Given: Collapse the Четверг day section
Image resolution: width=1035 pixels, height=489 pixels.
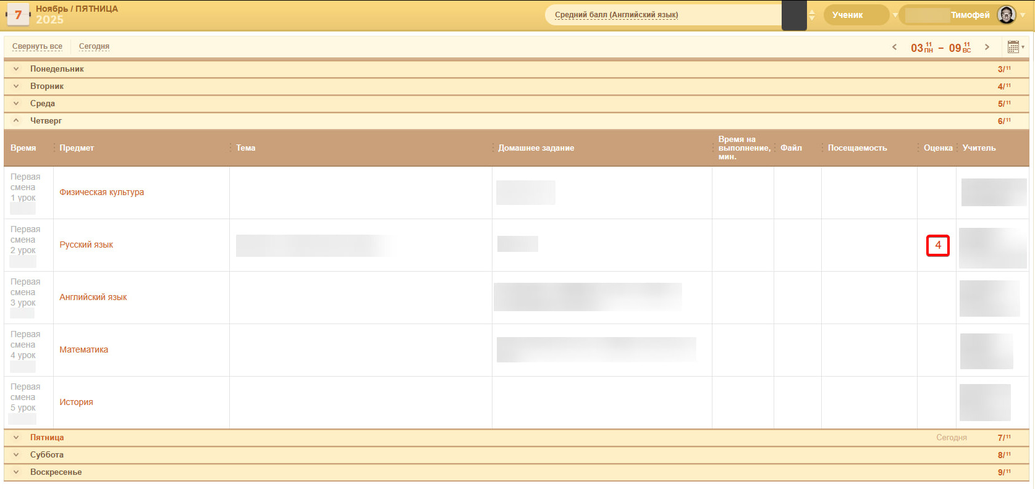Looking at the screenshot, I should (16, 121).
